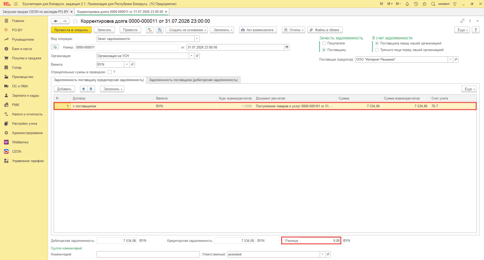Open notifications bell icon
484x260 pixels.
(407, 4)
